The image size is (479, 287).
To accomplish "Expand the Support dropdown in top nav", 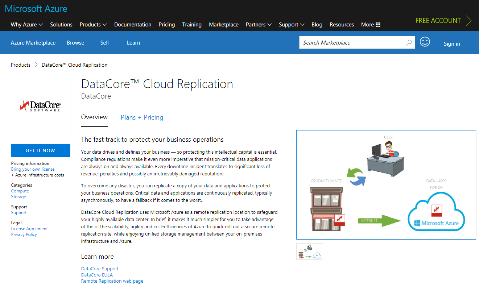I will click(291, 25).
